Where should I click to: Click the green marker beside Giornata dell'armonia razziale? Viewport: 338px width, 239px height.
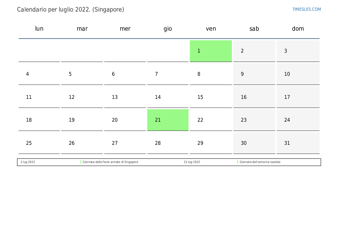(x=238, y=162)
